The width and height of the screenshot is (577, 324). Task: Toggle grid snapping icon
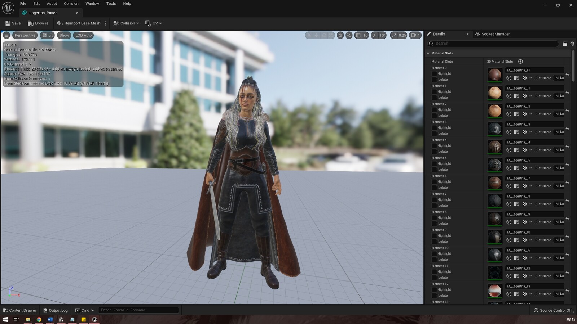coord(358,35)
